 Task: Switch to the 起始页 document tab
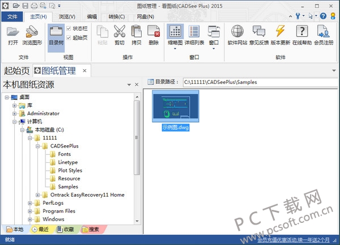coord(16,71)
